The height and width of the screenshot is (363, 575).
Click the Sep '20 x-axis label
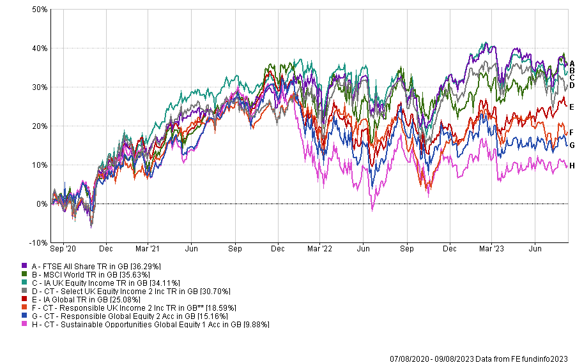(x=63, y=248)
